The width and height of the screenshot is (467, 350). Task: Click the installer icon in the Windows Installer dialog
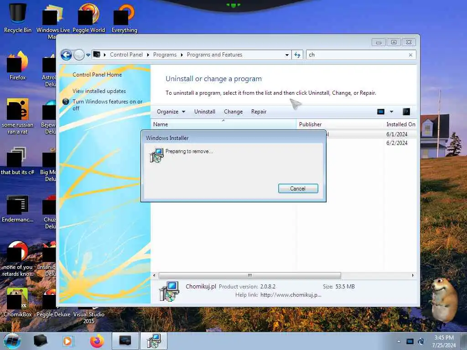[x=156, y=155]
